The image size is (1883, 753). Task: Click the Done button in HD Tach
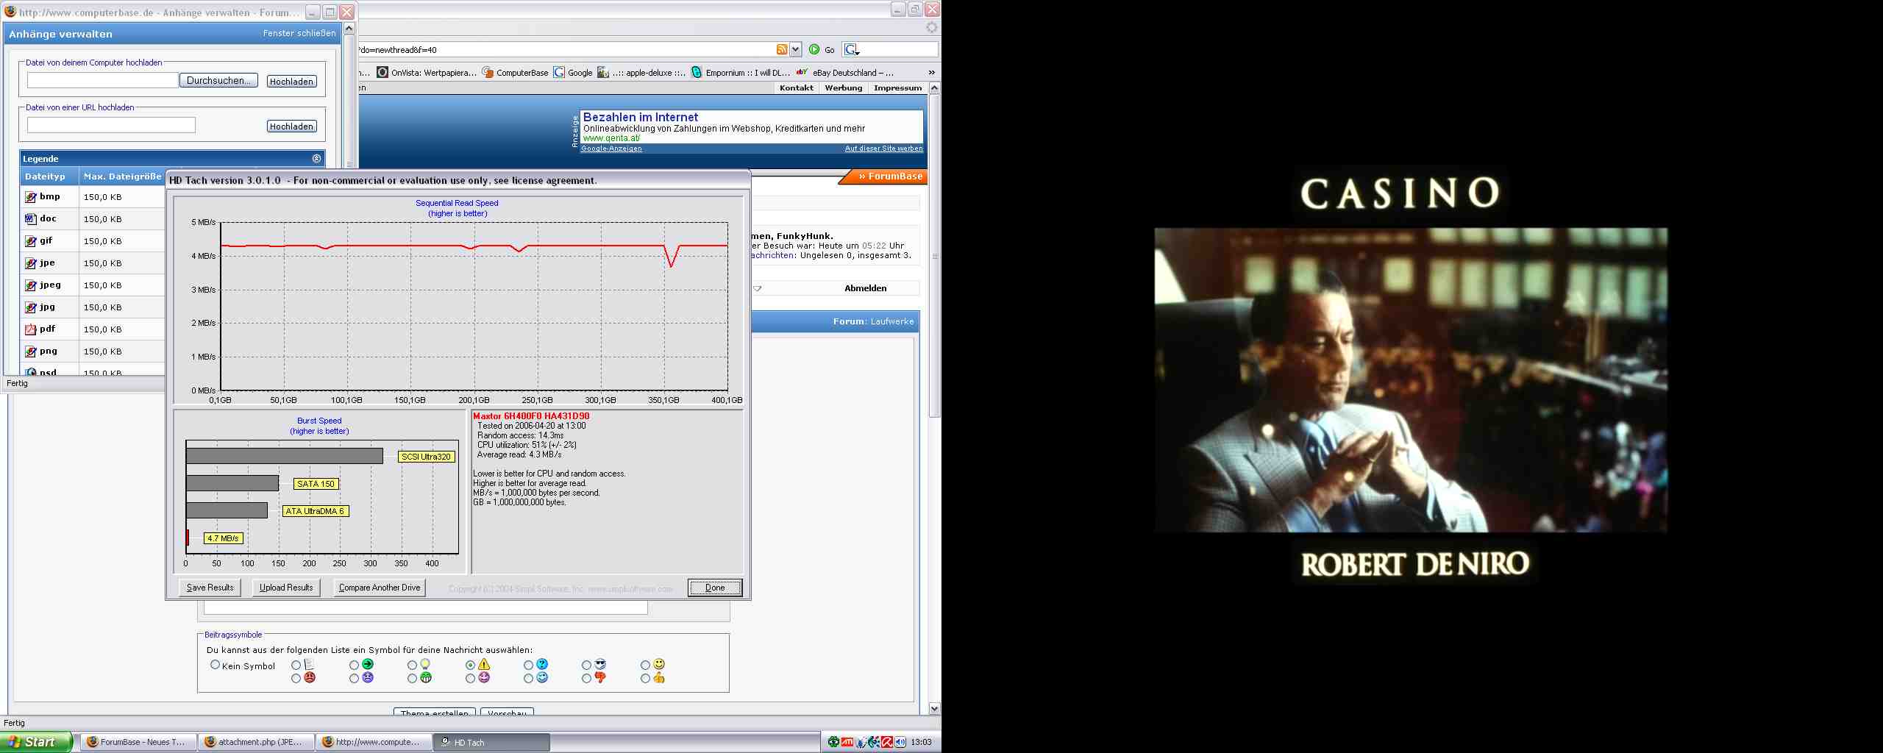tap(715, 588)
